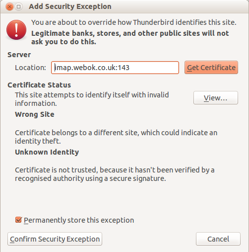Click the 'Location:' field label

pyautogui.click(x=30, y=68)
